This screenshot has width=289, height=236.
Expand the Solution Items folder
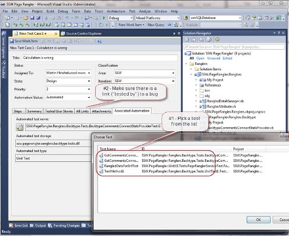point(191,69)
